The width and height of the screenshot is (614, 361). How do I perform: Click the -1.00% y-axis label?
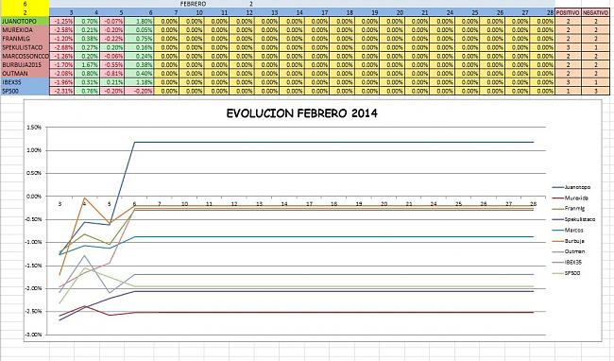33,242
